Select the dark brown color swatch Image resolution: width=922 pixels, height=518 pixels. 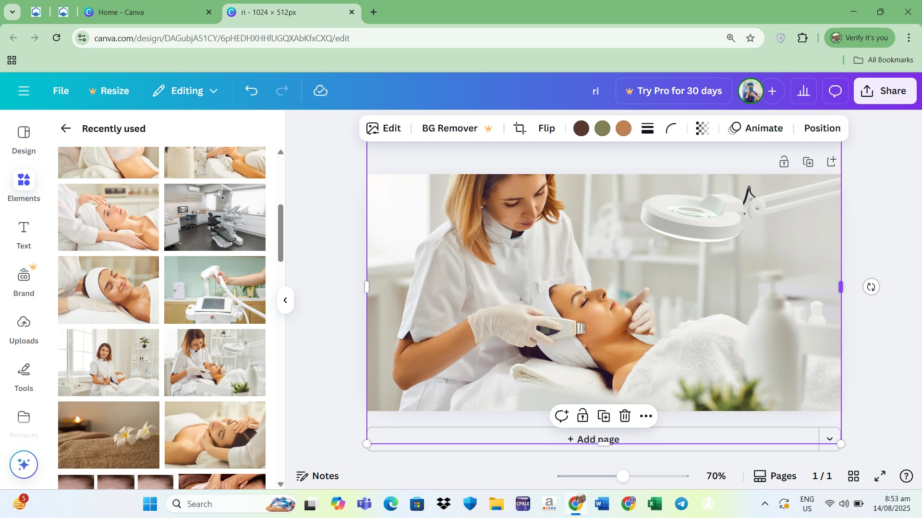coord(581,128)
